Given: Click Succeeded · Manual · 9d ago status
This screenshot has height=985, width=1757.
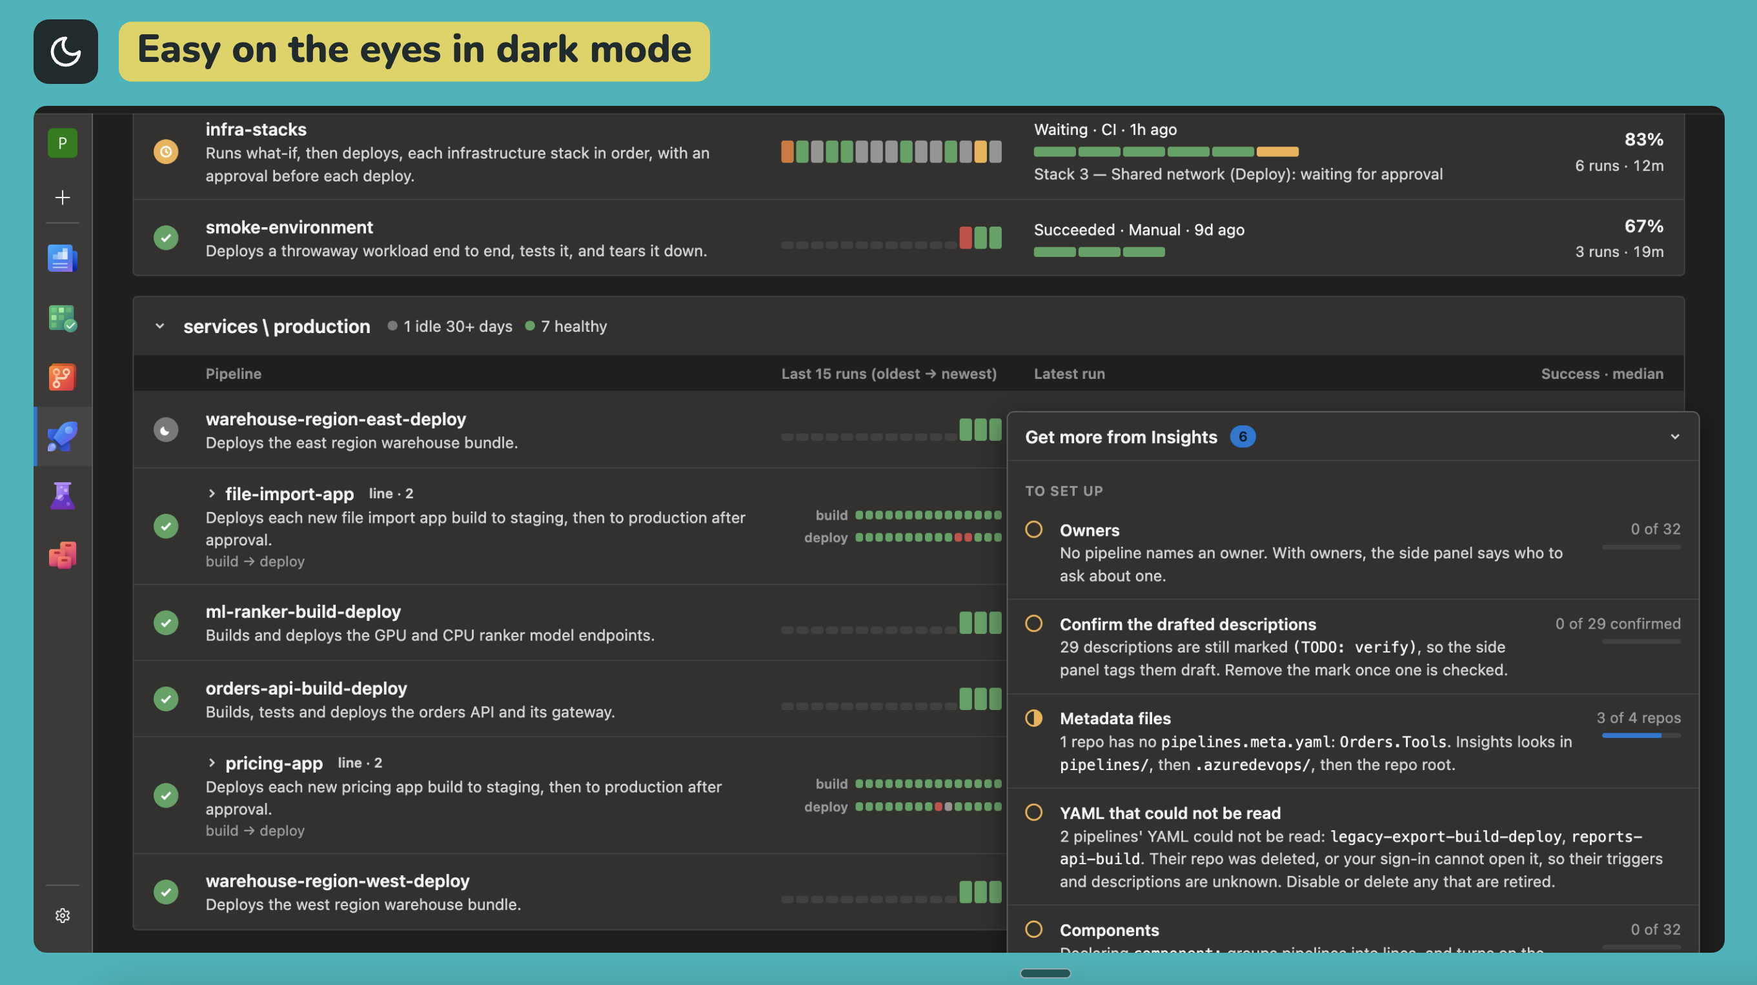Looking at the screenshot, I should click(1139, 229).
